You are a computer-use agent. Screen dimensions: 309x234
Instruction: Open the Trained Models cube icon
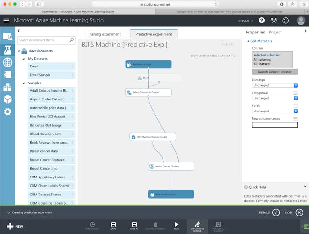[7, 100]
